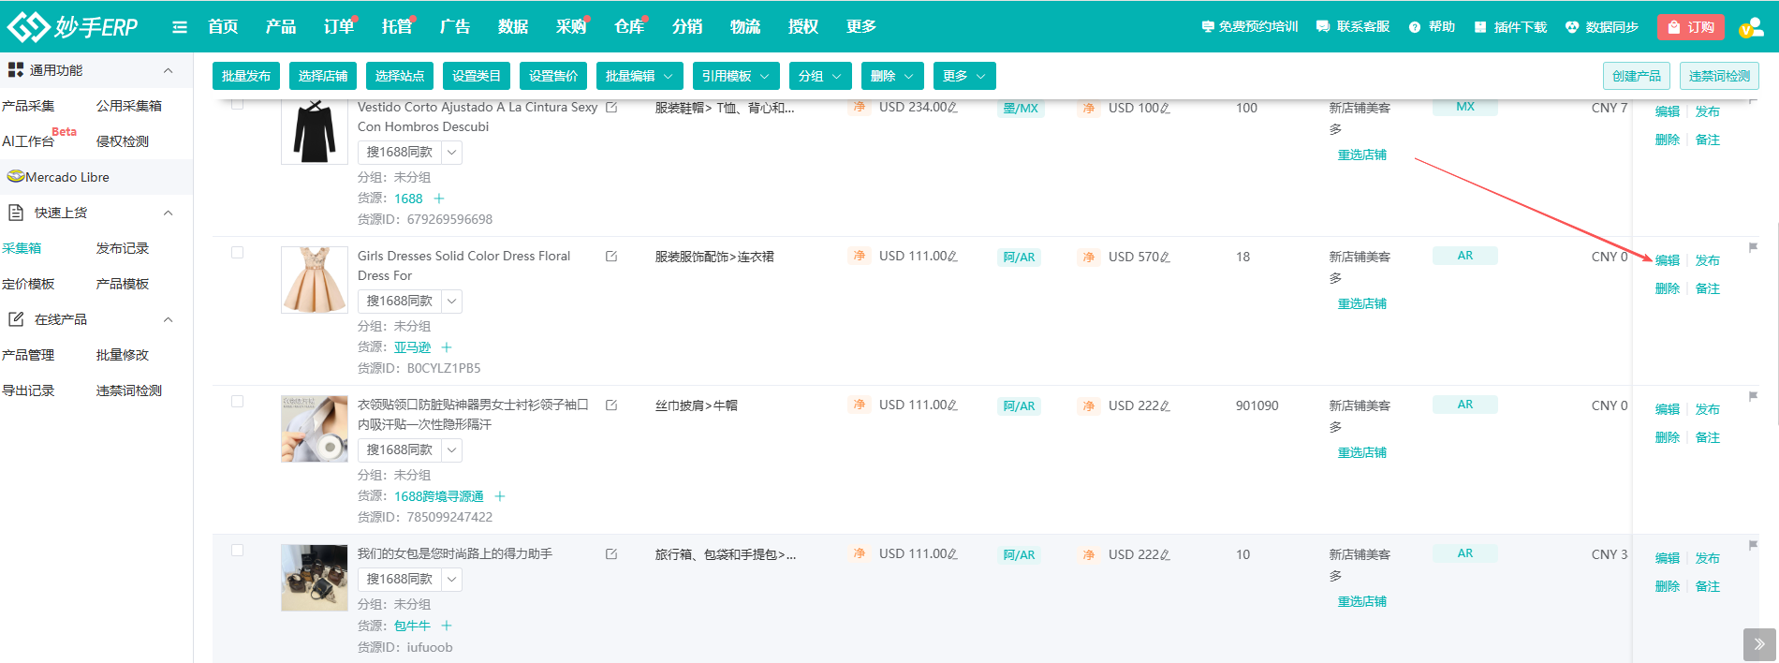The image size is (1779, 663).
Task: Collapse the 快速上货 sidebar section
Action: [168, 213]
